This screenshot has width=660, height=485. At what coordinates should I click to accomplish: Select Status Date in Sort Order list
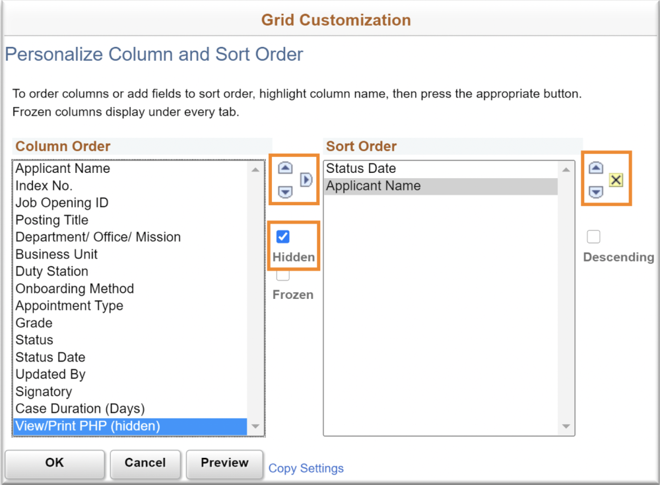[x=361, y=168]
